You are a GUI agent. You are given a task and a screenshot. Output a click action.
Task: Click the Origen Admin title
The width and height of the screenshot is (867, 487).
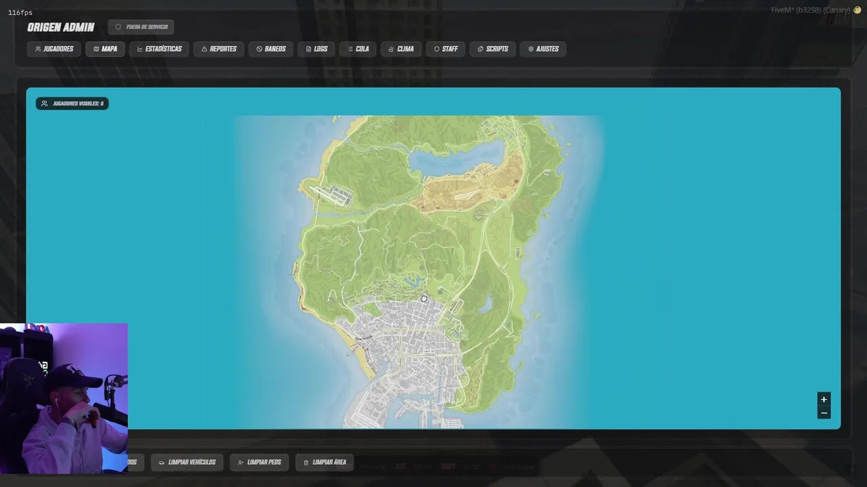click(61, 27)
